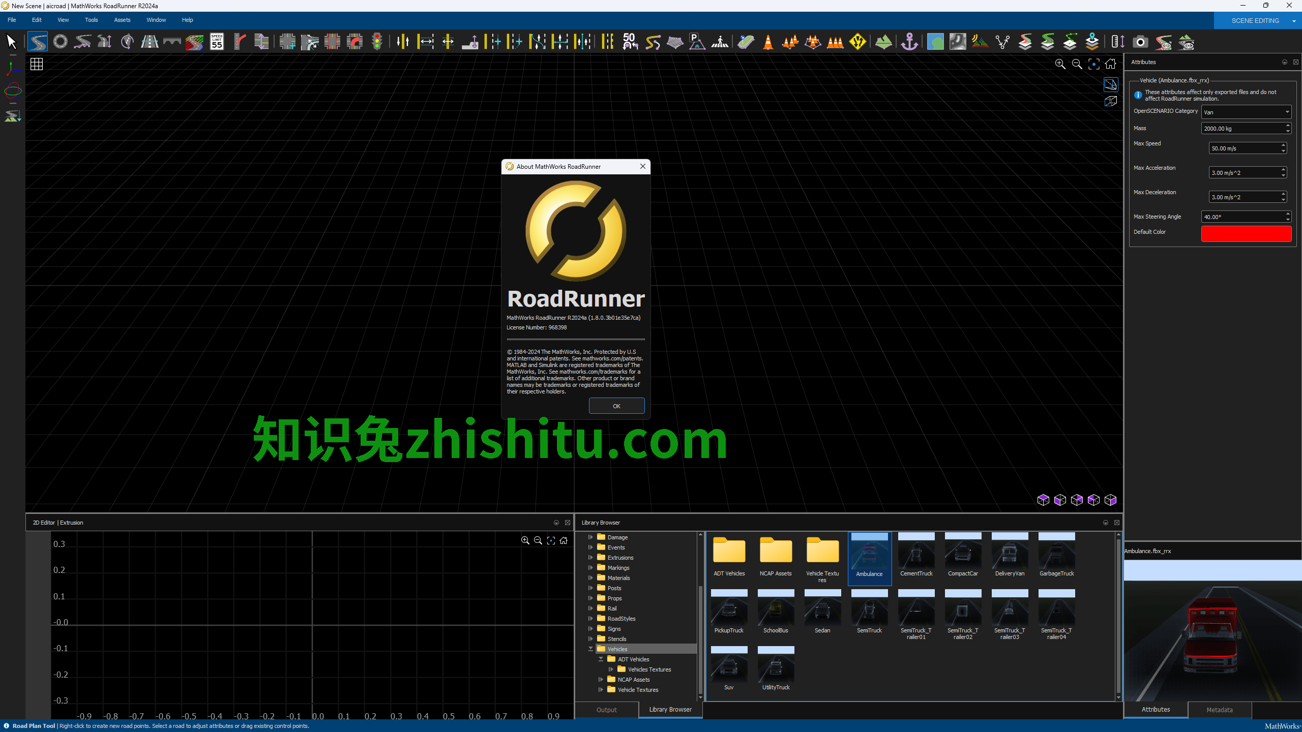Switch to the Metadata tab
This screenshot has height=732, width=1302.
pos(1220,710)
